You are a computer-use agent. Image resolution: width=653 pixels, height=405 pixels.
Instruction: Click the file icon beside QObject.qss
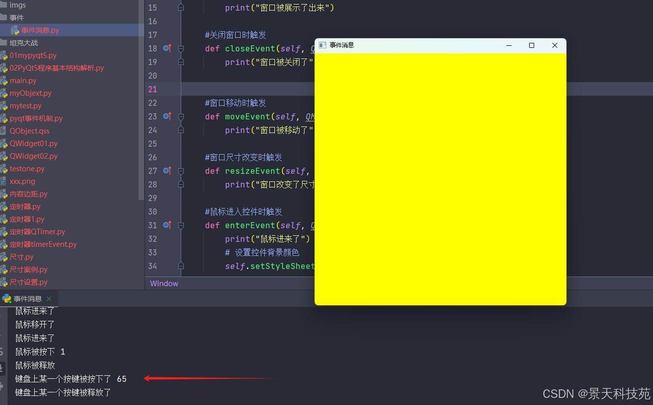point(3,131)
